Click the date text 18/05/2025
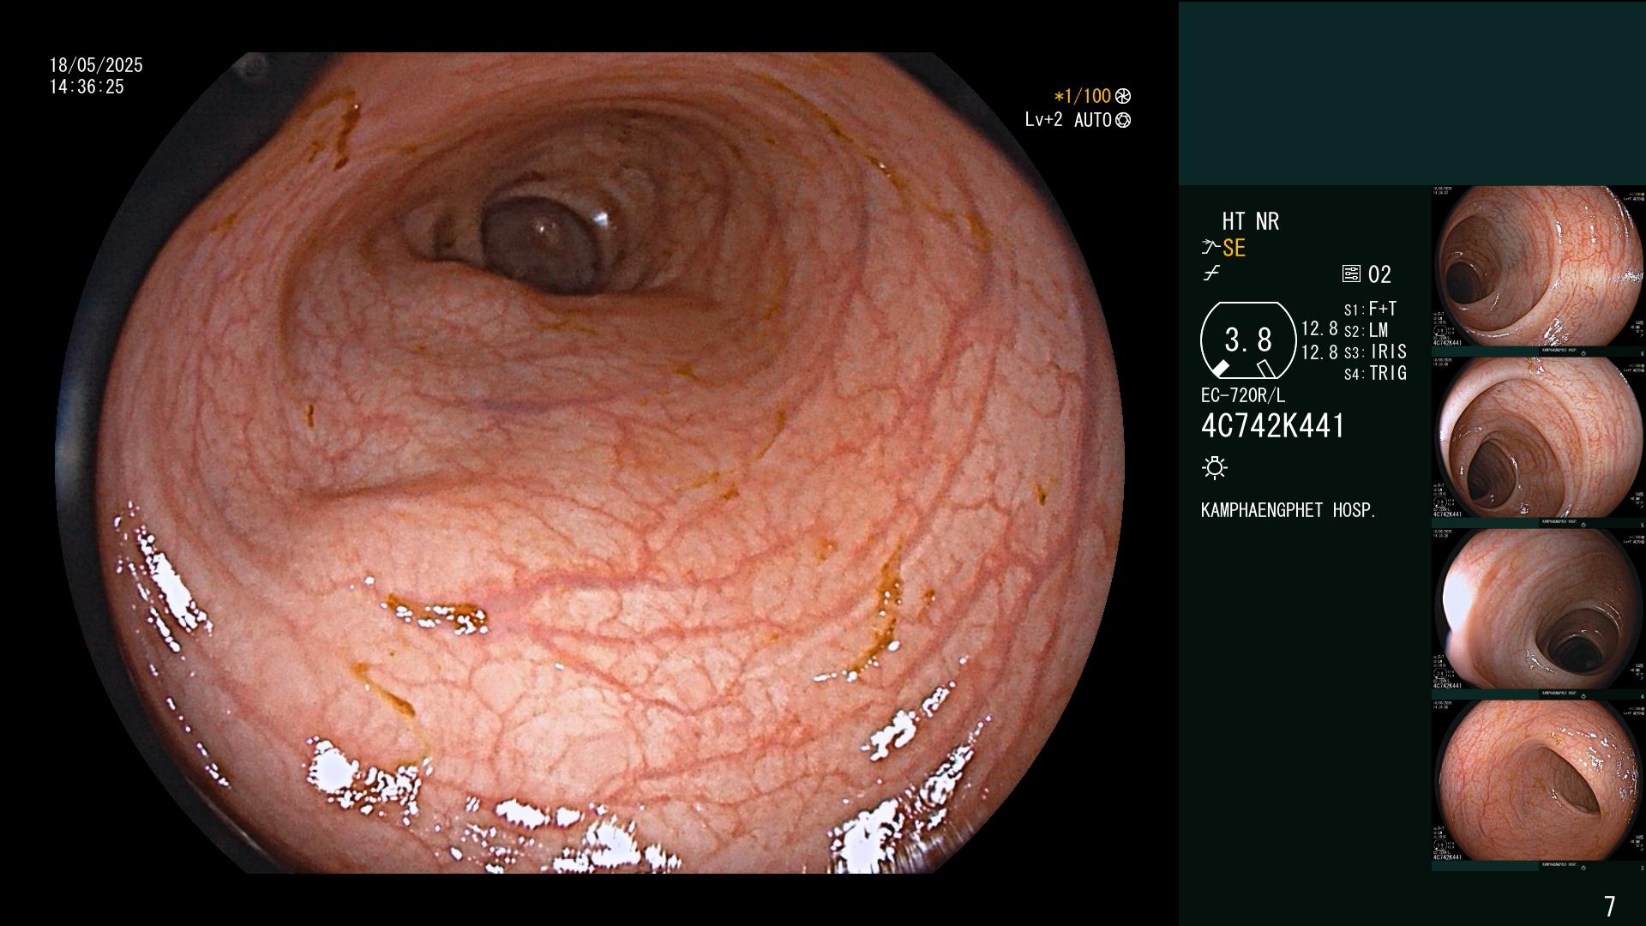Image resolution: width=1646 pixels, height=926 pixels. (96, 65)
